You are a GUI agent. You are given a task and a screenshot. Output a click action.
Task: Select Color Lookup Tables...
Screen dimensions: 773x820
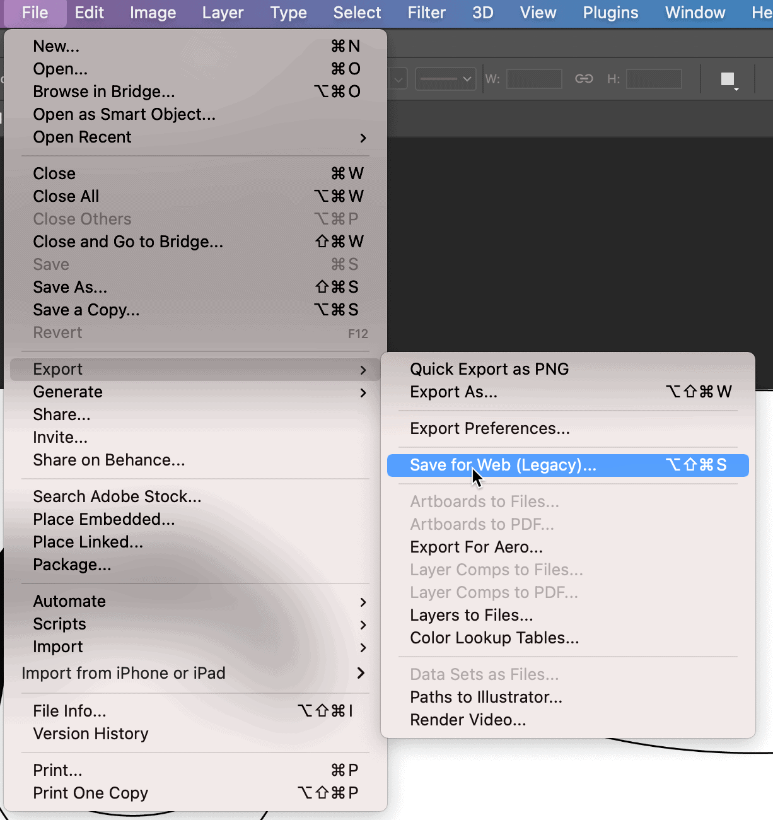(568, 638)
